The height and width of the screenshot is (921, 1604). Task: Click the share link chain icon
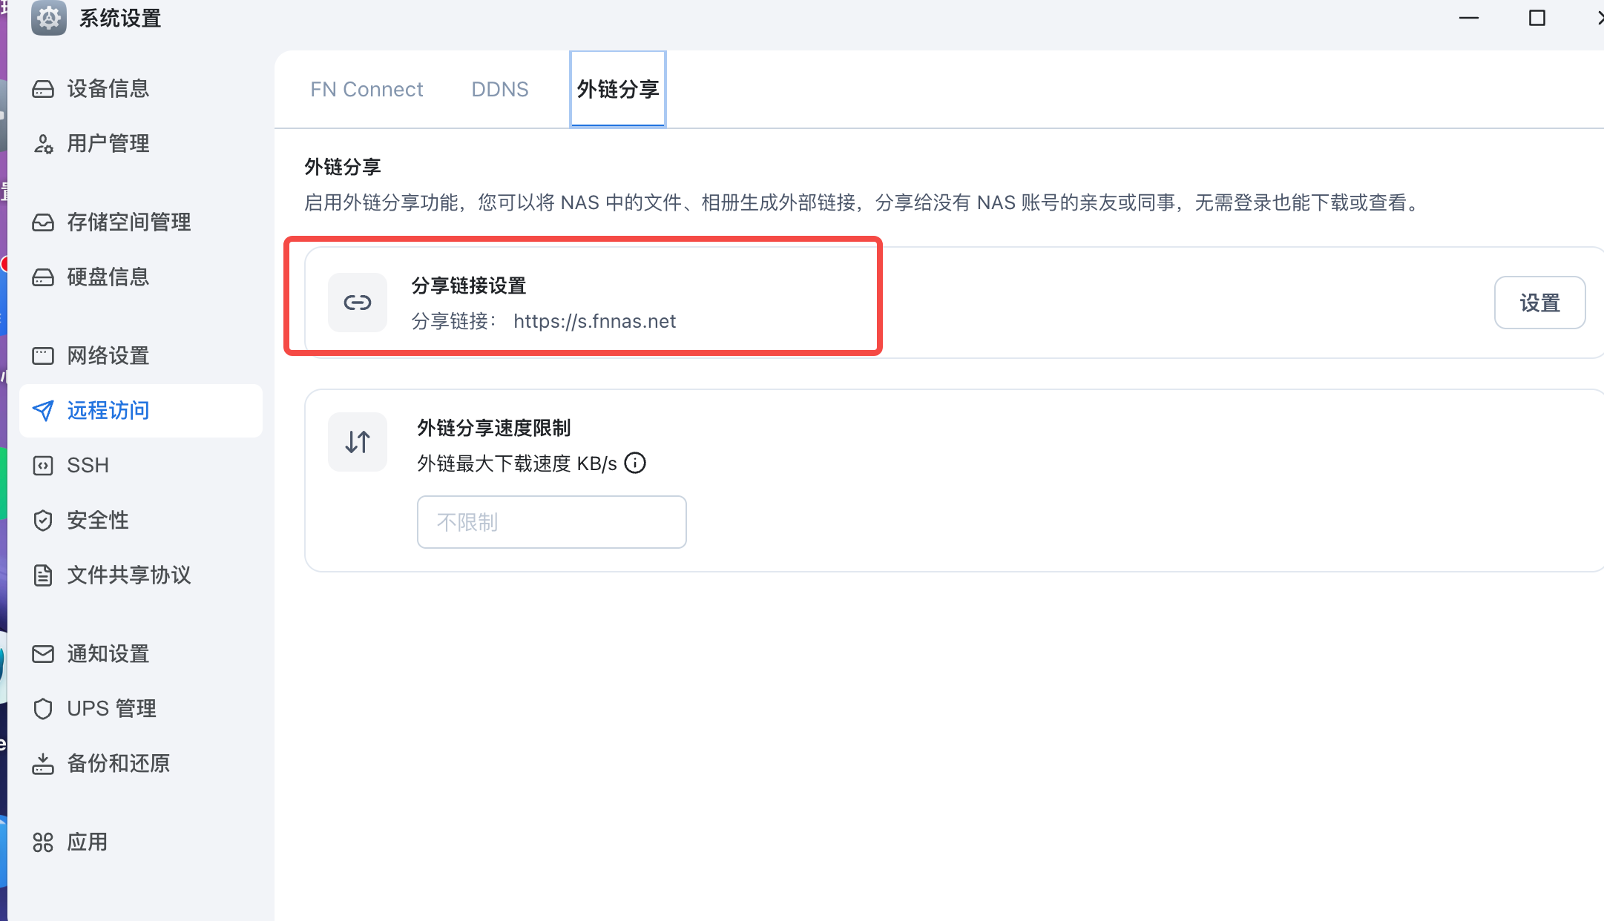(358, 303)
